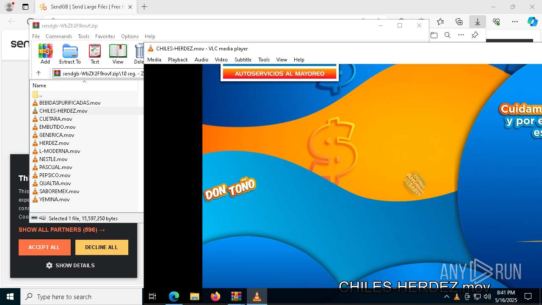This screenshot has height=305, width=542.
Task: Click the WinRAR Add toolbar icon
Action: click(x=45, y=54)
